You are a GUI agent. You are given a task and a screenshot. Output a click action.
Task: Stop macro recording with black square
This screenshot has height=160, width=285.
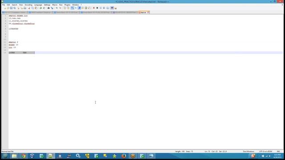tap(97, 8)
